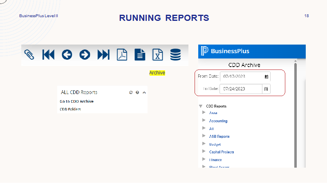Refresh the ALL CDD Reports panel
The image size is (327, 184).
(131, 92)
